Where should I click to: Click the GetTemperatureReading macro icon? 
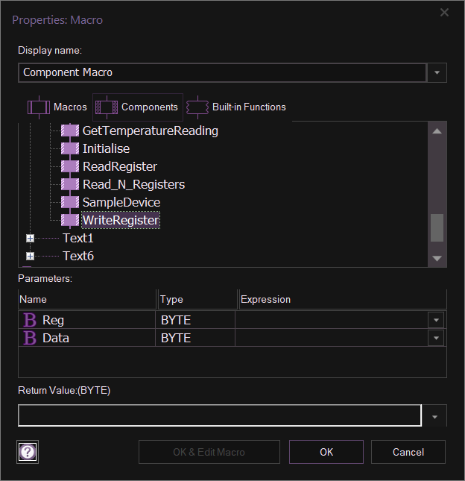click(70, 131)
